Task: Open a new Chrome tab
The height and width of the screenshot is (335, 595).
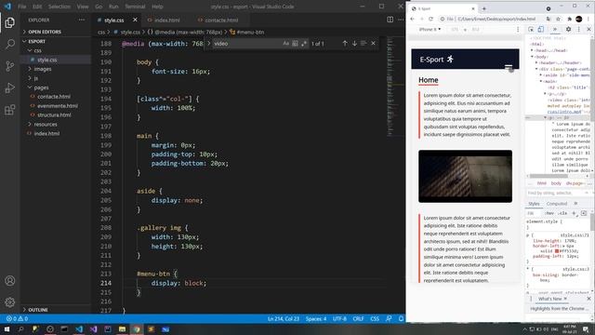Action: click(483, 8)
